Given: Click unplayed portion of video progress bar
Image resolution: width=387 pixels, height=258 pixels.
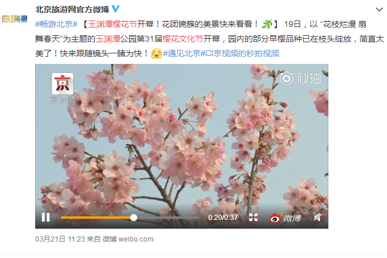Looking at the screenshot, I should (x=168, y=218).
